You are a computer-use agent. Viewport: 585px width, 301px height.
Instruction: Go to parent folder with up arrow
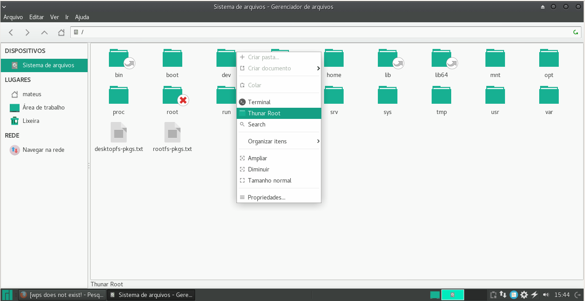[x=44, y=32]
